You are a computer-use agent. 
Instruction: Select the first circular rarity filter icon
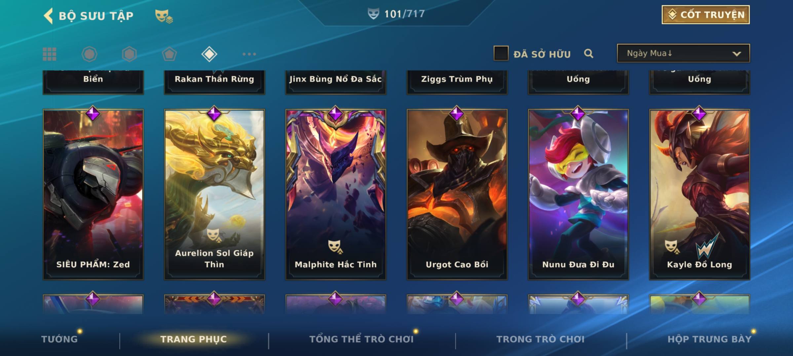[89, 54]
